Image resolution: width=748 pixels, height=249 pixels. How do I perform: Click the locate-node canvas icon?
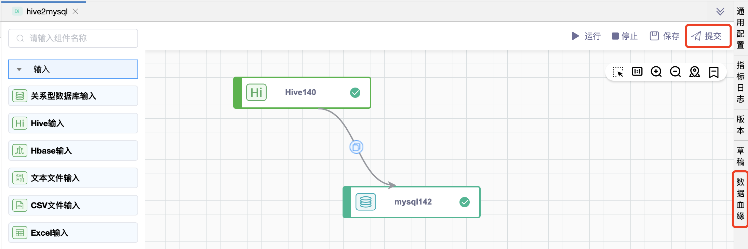[694, 72]
